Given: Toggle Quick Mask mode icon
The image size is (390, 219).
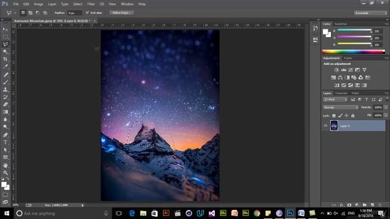Looking at the screenshot, I should tap(5, 195).
